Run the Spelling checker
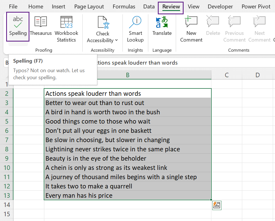 click(x=18, y=27)
